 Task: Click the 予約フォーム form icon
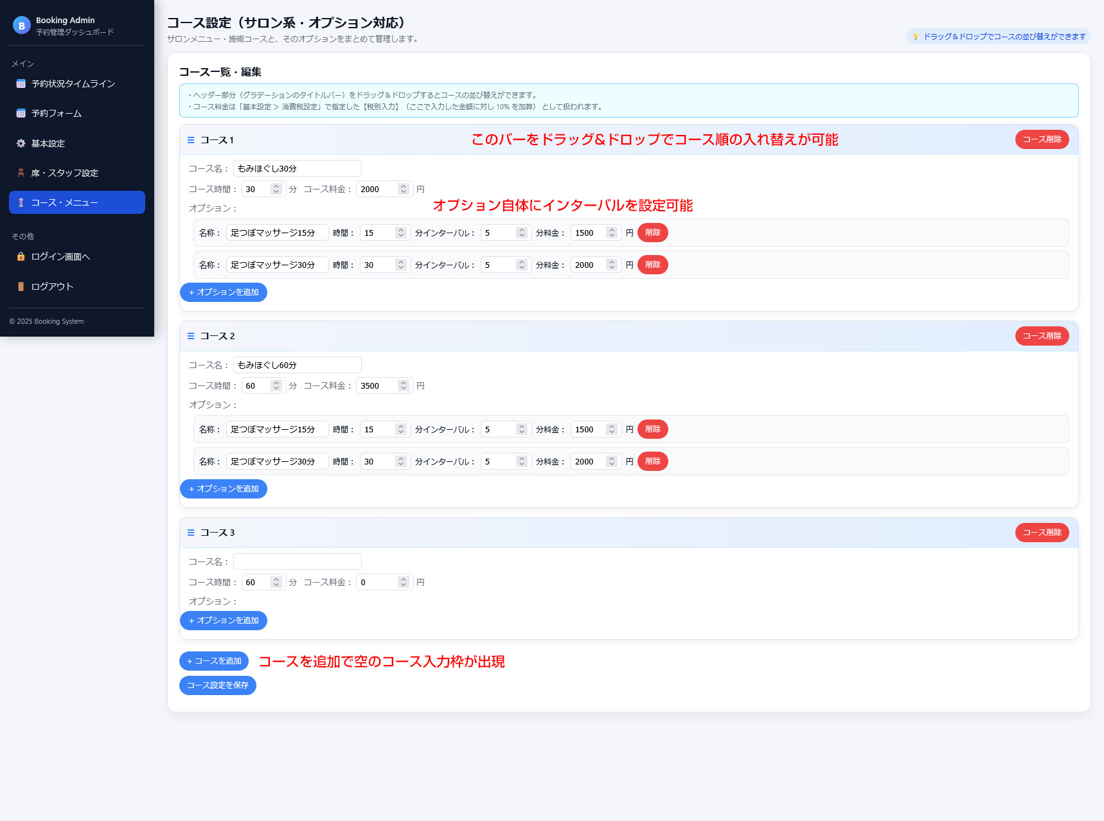pyautogui.click(x=20, y=113)
